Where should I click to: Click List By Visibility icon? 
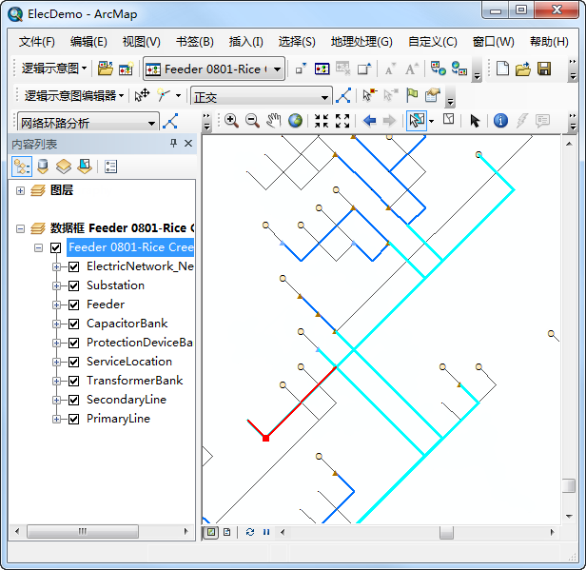(63, 167)
